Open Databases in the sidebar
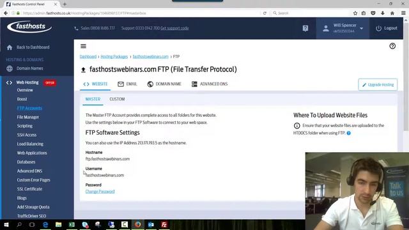Screen dimensions: 409x230 (x=26, y=162)
